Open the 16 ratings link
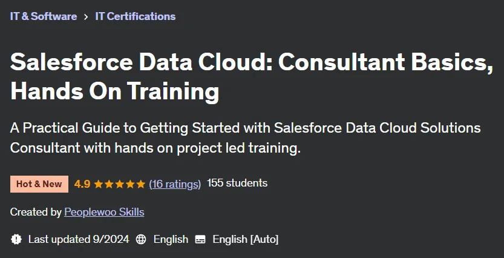504x258 pixels. pyautogui.click(x=175, y=184)
